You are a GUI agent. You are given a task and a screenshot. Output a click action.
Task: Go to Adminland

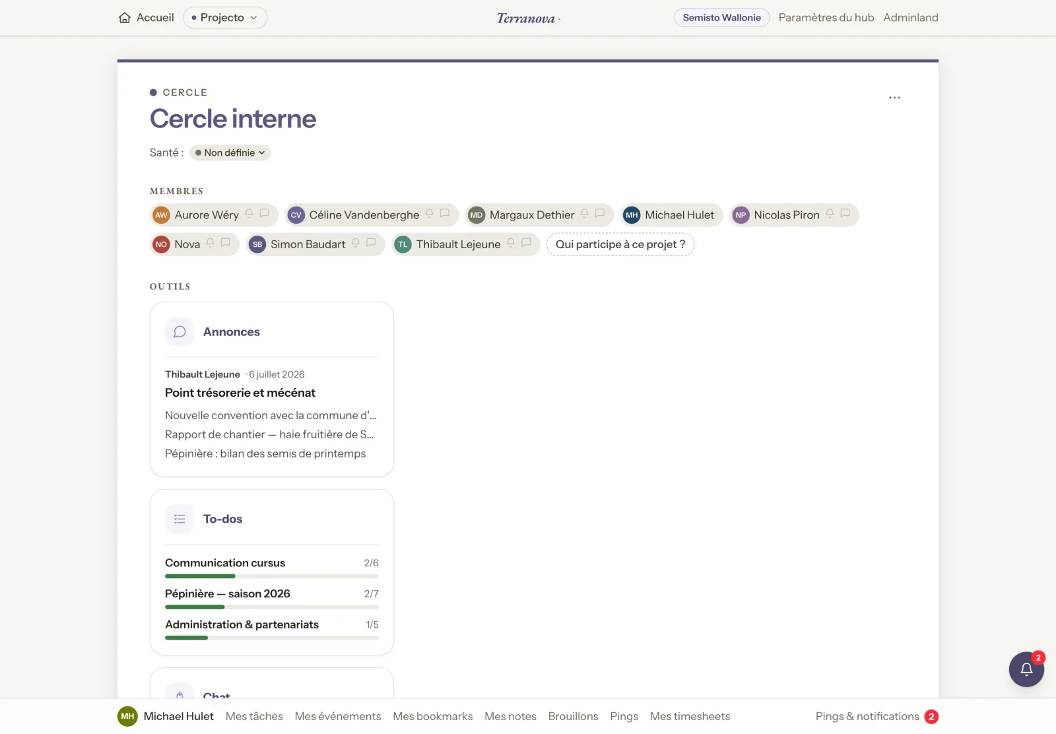910,18
